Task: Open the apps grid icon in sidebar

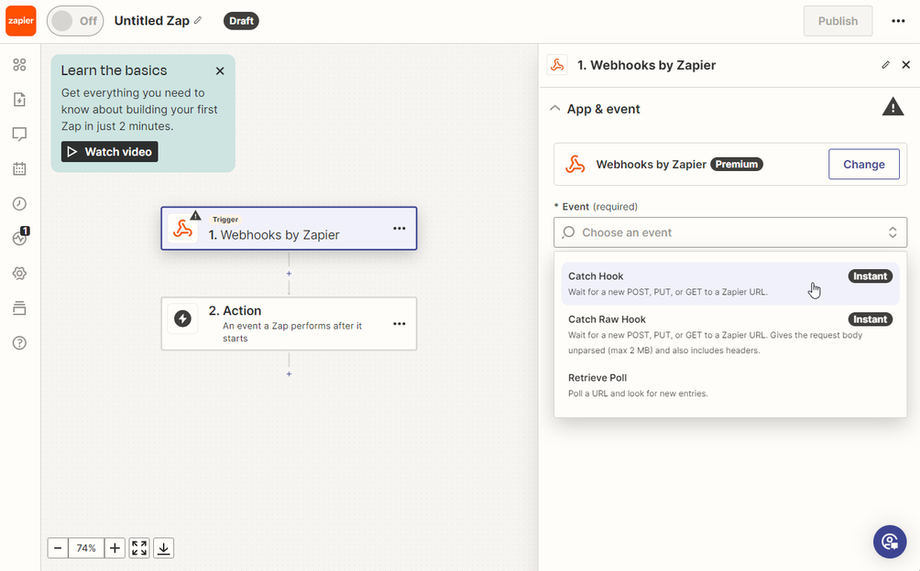Action: 19,64
